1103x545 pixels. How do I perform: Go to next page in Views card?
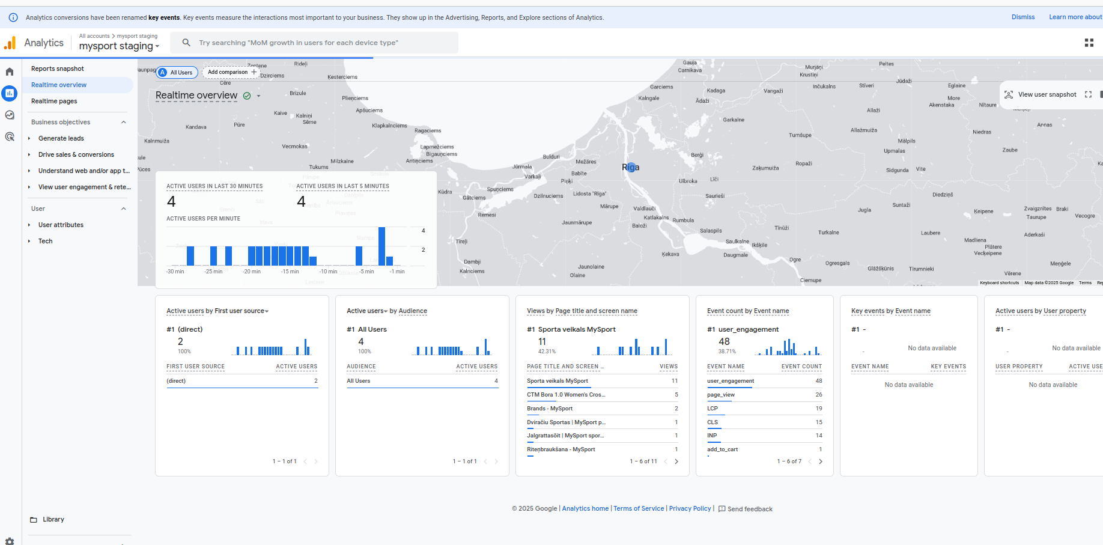click(x=676, y=461)
